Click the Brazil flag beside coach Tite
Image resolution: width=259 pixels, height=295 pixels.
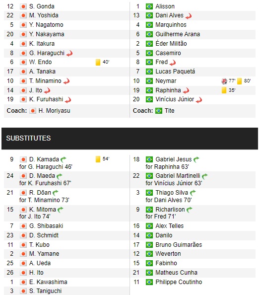coord(159,111)
